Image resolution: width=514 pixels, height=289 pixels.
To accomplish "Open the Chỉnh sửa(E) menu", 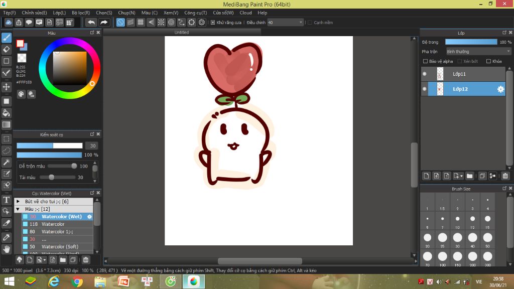I will [x=35, y=13].
